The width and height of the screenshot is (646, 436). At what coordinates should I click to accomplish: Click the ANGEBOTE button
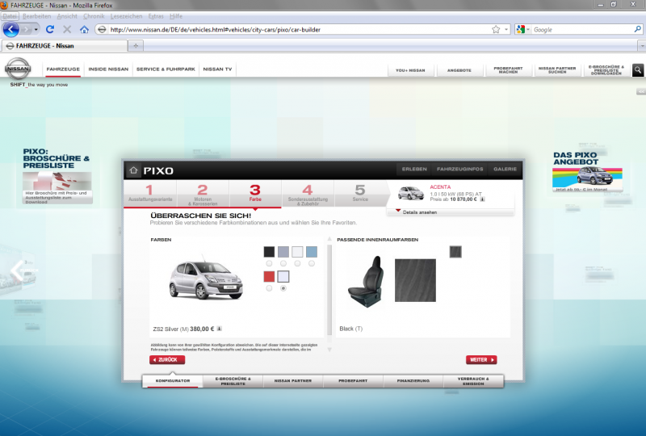pyautogui.click(x=459, y=70)
